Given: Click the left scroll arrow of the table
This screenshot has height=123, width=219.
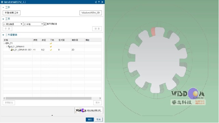Looking at the screenshot, I should coord(4,98).
